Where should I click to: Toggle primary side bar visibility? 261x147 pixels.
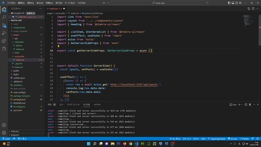[229, 3]
